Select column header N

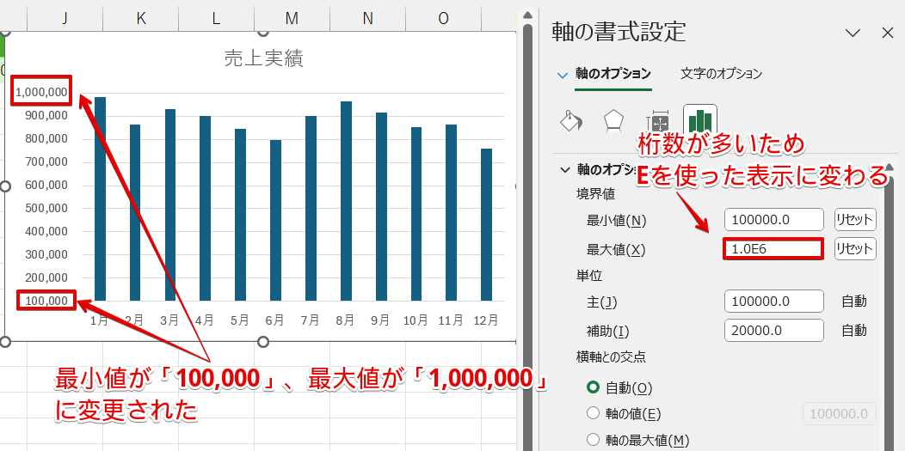[367, 18]
